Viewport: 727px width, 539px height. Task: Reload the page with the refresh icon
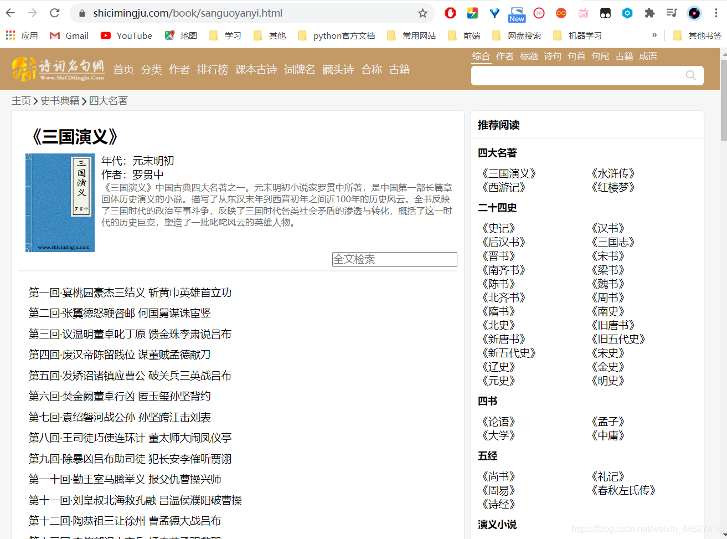(54, 13)
